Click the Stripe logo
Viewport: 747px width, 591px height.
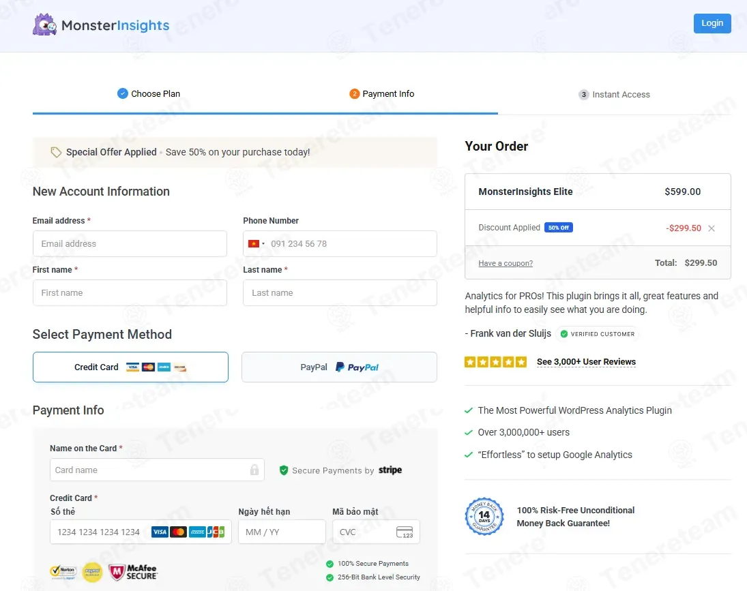coord(390,470)
